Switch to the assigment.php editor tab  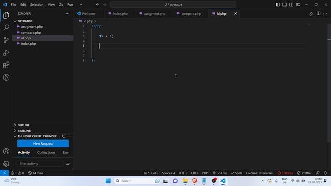pyautogui.click(x=155, y=14)
